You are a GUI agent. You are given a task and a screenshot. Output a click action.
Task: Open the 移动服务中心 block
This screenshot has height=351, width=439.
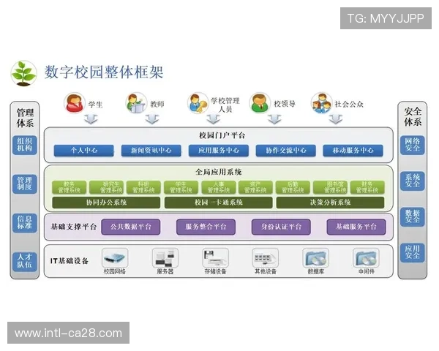[353, 151]
